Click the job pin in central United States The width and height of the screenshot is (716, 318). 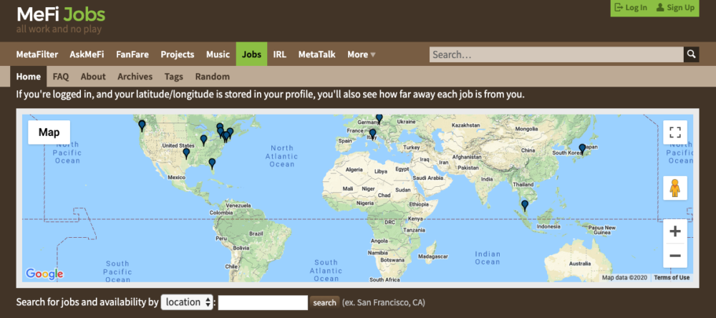[x=186, y=153]
